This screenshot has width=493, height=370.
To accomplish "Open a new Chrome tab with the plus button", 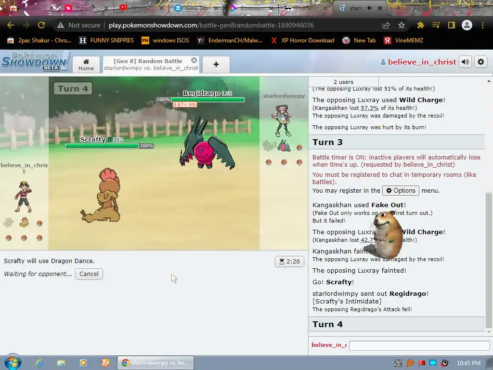I will click(397, 8).
